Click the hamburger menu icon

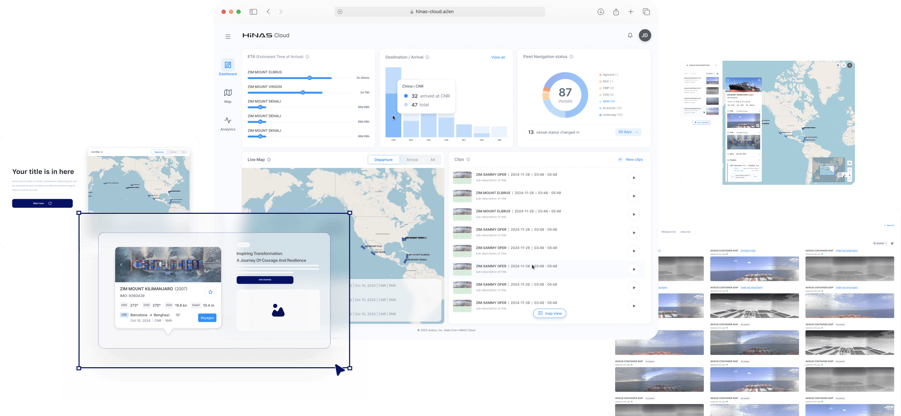pyautogui.click(x=228, y=36)
